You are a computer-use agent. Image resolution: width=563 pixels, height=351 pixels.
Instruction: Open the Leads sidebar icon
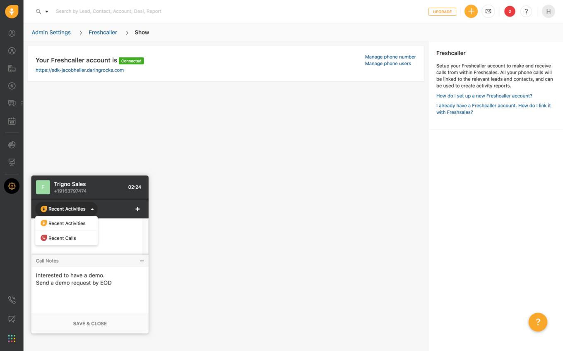point(12,33)
